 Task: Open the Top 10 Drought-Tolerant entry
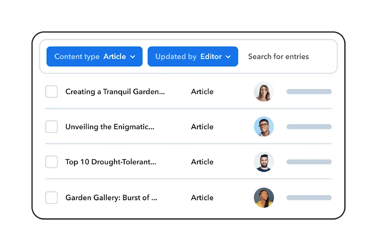click(x=111, y=162)
